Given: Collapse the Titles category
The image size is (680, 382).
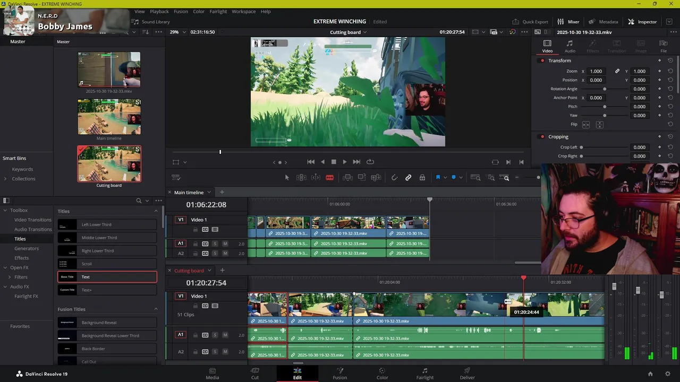Looking at the screenshot, I should point(156,211).
